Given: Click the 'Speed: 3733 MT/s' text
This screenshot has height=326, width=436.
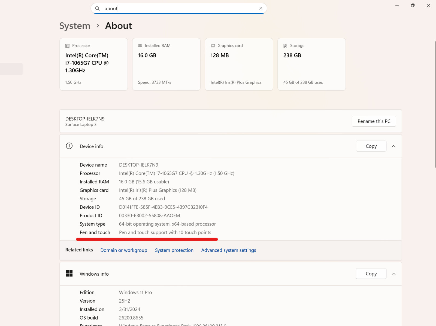Looking at the screenshot, I should [x=155, y=82].
